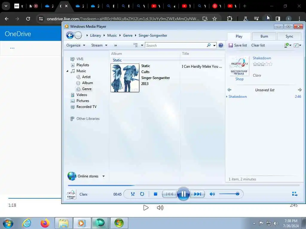306x229 pixels.
Task: Click Clear list button
Action: [258, 45]
